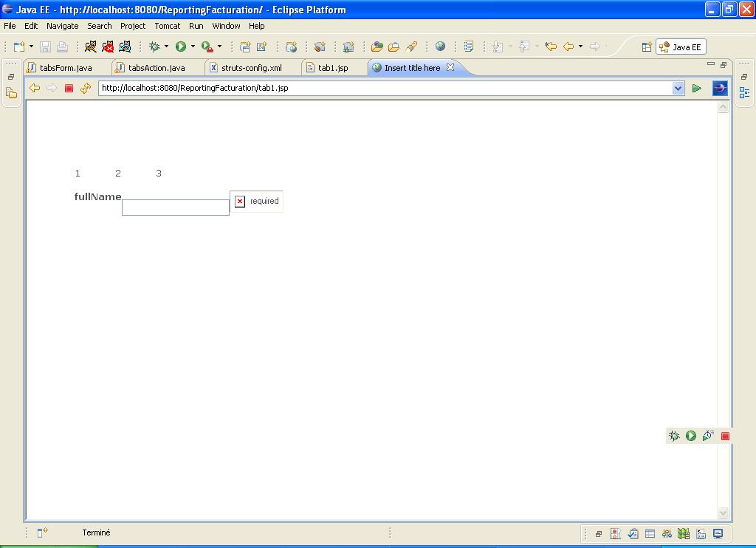Close the Insert title here tab

click(x=450, y=67)
